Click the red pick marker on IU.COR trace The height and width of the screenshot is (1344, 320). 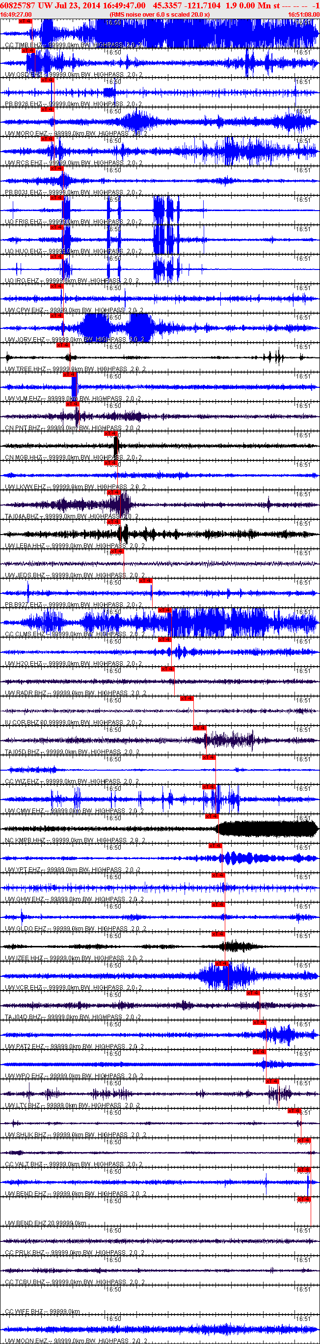point(187,698)
